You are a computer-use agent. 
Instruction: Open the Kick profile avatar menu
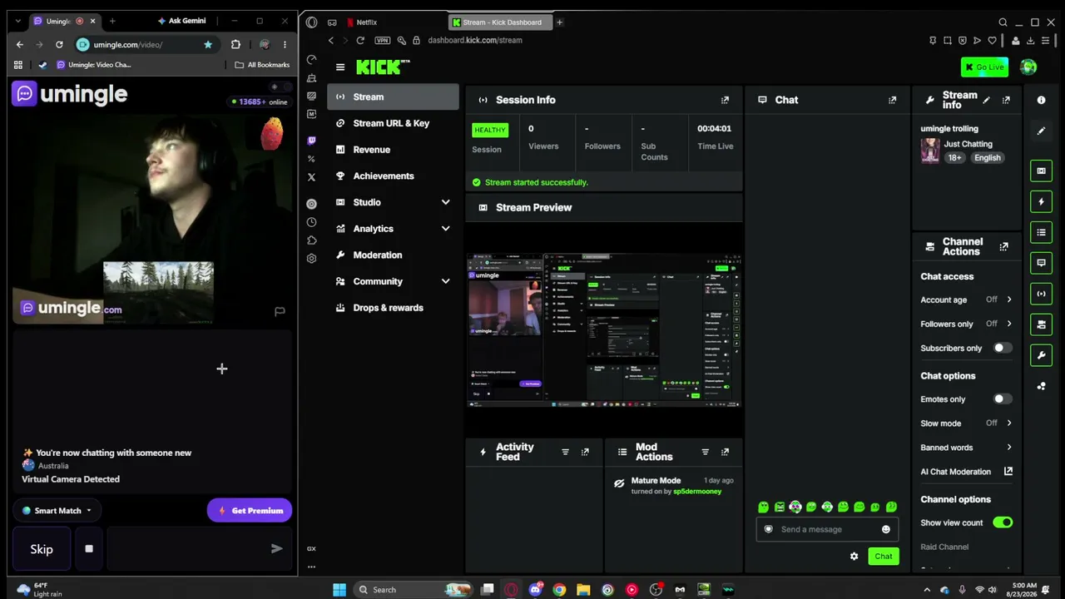click(x=1028, y=67)
